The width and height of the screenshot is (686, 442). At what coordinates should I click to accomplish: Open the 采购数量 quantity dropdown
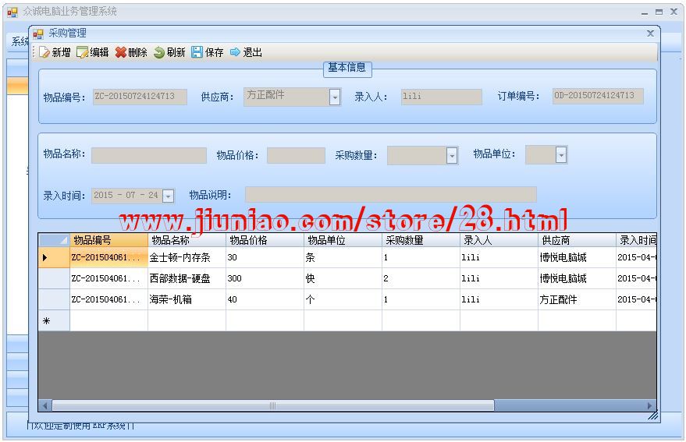point(452,155)
